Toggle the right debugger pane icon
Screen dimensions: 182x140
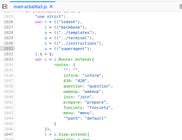(181, 6)
